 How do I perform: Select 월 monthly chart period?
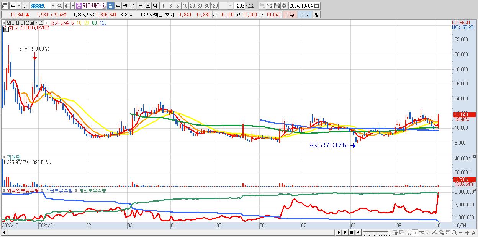tap(125, 6)
